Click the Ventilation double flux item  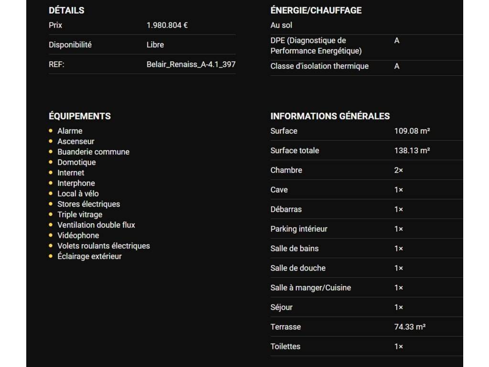tap(96, 225)
